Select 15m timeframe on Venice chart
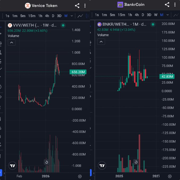The height and width of the screenshot is (180, 180). (x=32, y=16)
